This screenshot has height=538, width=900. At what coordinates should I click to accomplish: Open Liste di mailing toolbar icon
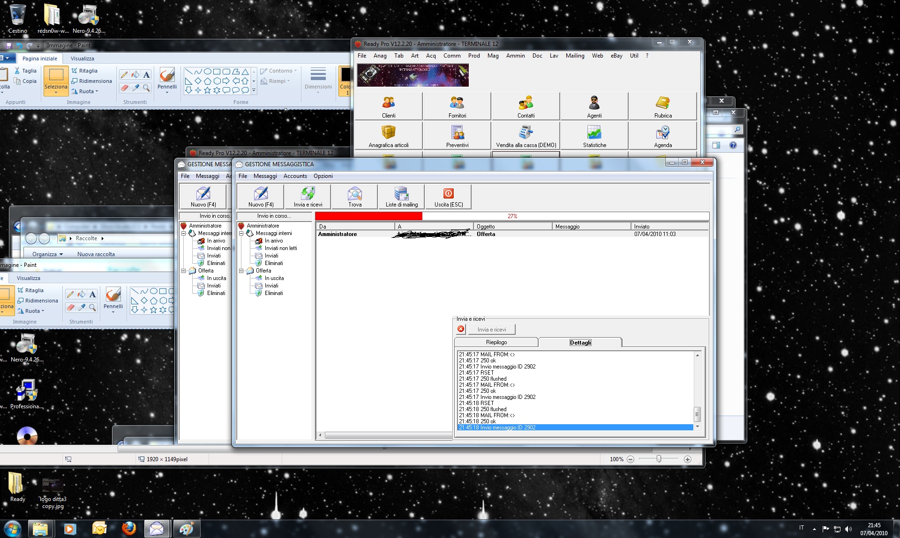click(x=402, y=197)
